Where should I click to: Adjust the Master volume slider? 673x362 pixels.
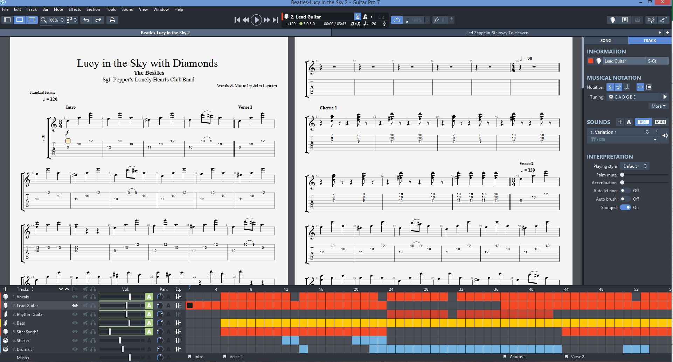click(x=122, y=357)
